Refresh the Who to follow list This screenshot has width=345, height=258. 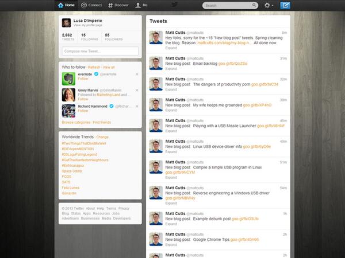pos(94,67)
